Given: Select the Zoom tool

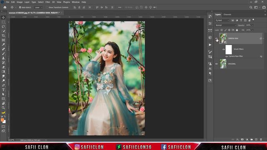Looking at the screenshot, I should pyautogui.click(x=3, y=107).
